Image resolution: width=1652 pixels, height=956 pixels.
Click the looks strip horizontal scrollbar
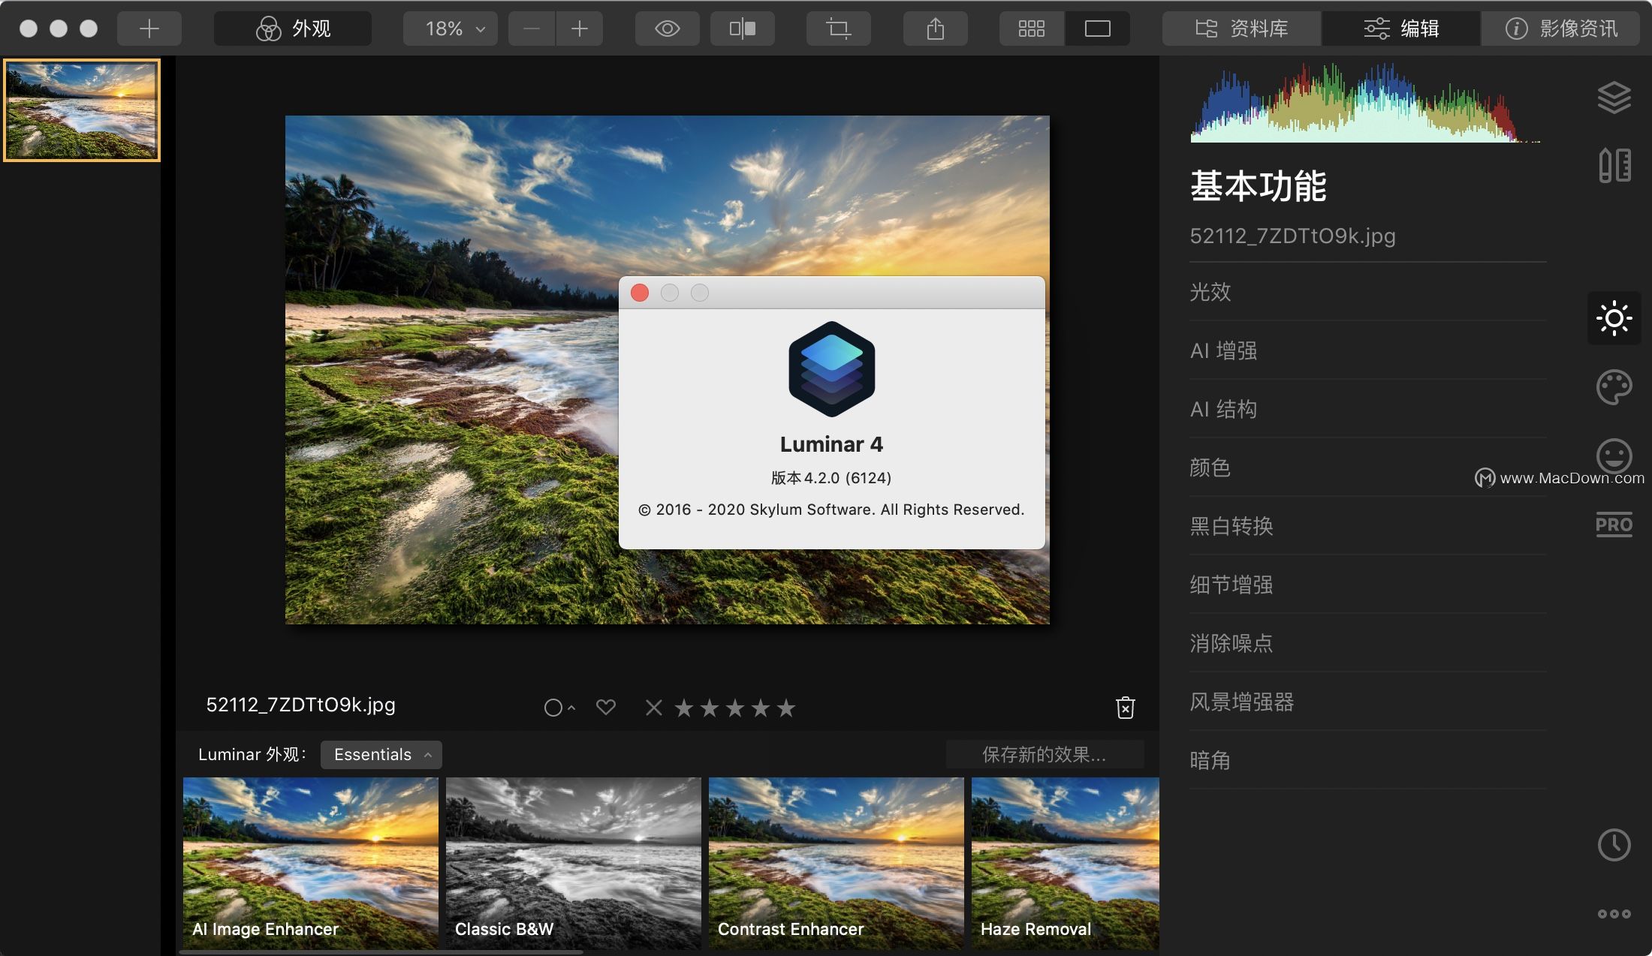(381, 952)
